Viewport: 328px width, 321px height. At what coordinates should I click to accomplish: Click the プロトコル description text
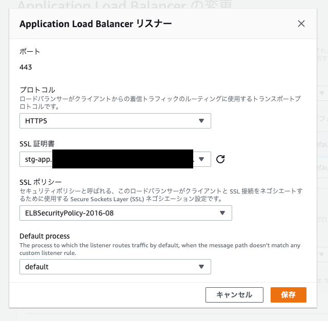click(x=160, y=102)
